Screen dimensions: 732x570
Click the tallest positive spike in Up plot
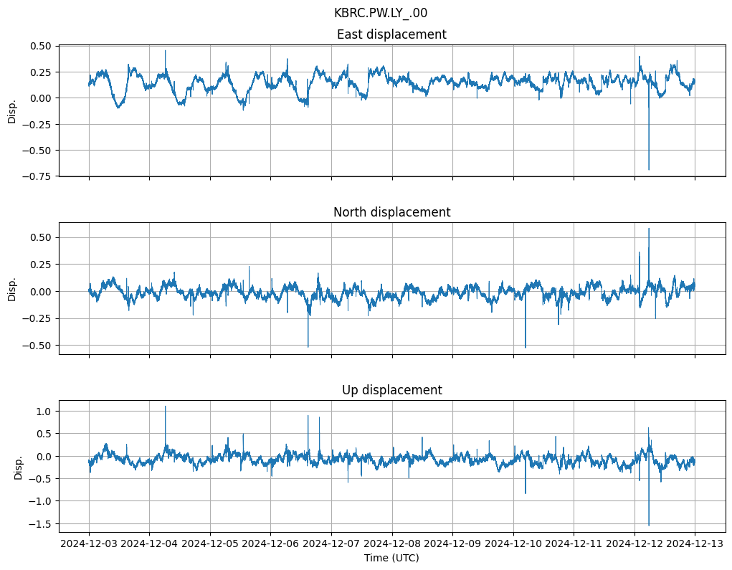click(166, 407)
